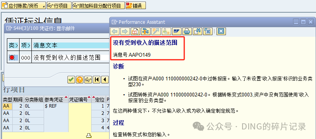Image resolution: width=316 pixels, height=139 pixels.
Task: Go back in Performance Assistant
Action: coord(115,31)
